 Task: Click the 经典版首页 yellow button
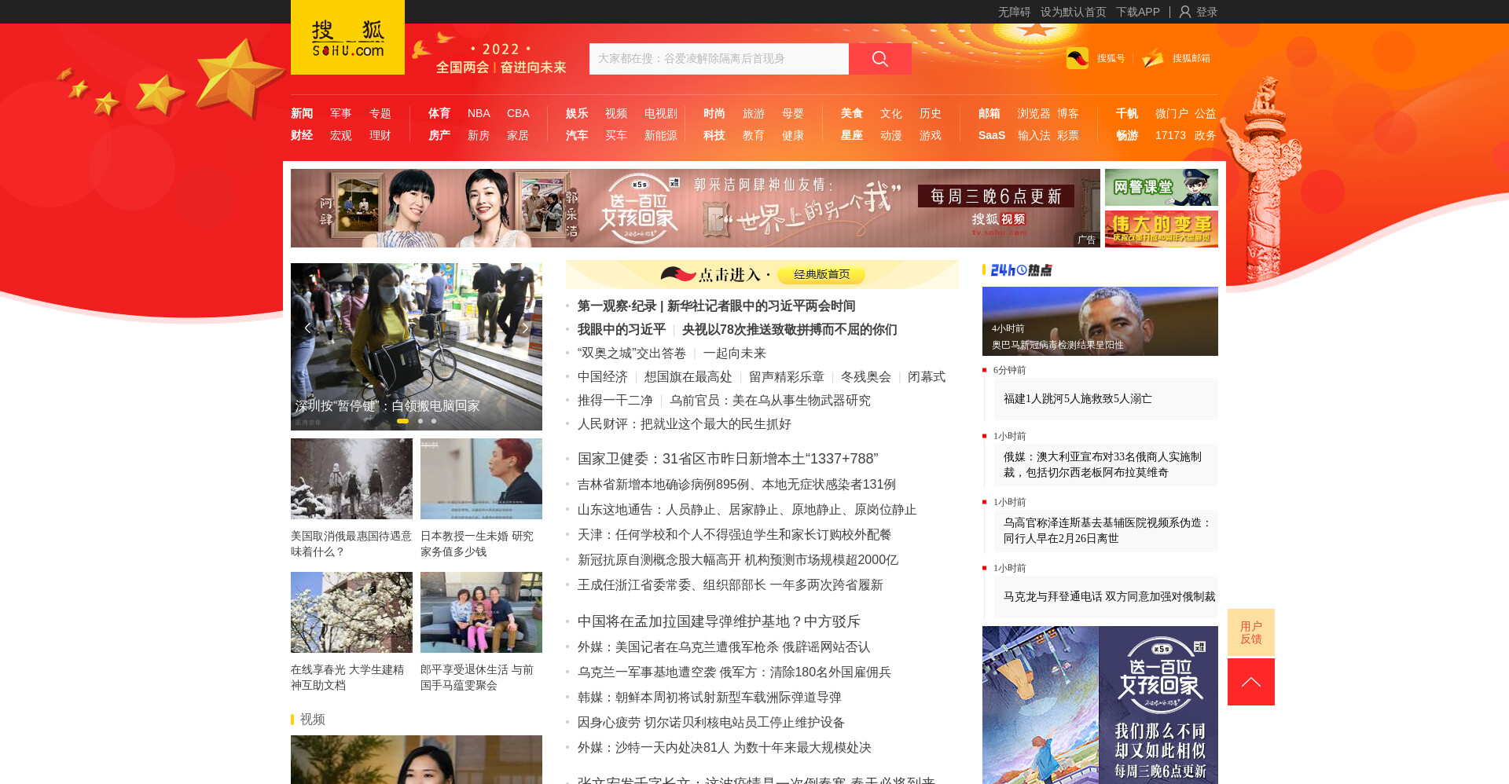pyautogui.click(x=821, y=274)
